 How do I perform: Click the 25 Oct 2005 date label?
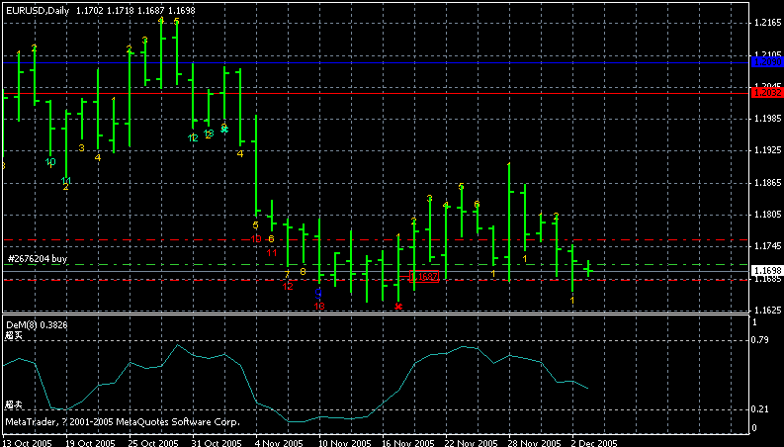click(x=153, y=443)
